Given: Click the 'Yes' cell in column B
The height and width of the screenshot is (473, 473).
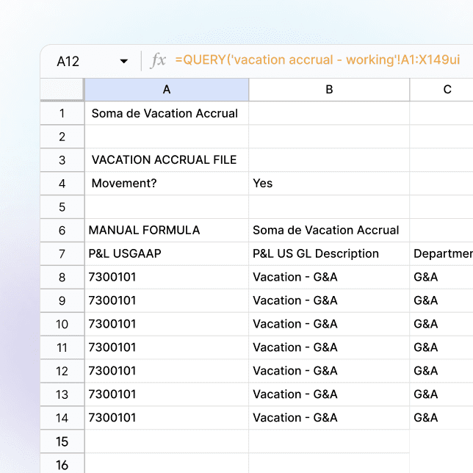Looking at the screenshot, I should (329, 184).
